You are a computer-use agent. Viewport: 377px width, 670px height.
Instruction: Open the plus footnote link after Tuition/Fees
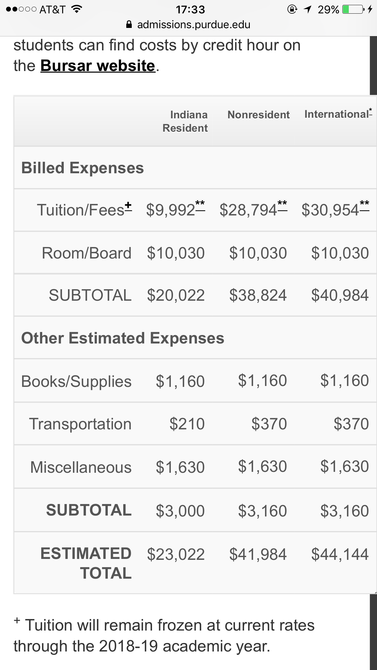pos(128,206)
